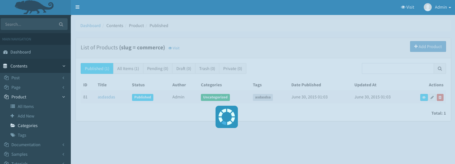The width and height of the screenshot is (455, 164).
Task: Expand the Samples submenu arrow
Action: [x=63, y=154]
